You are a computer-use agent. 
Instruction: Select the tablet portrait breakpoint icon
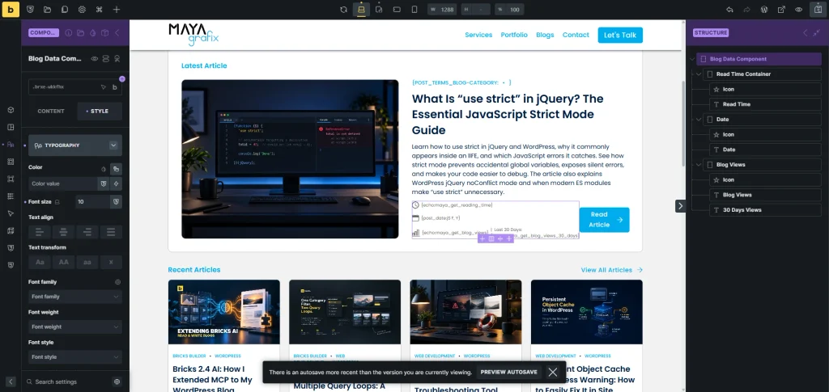(x=379, y=10)
